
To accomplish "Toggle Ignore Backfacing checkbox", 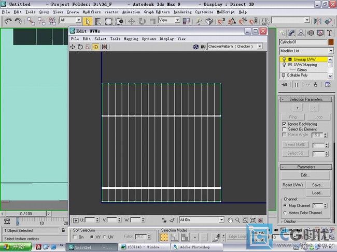I will coord(284,124).
